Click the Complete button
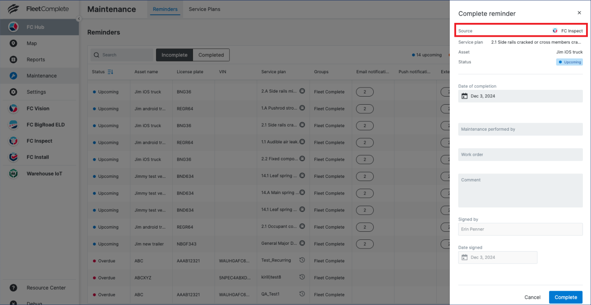Image resolution: width=591 pixels, height=305 pixels. 565,297
